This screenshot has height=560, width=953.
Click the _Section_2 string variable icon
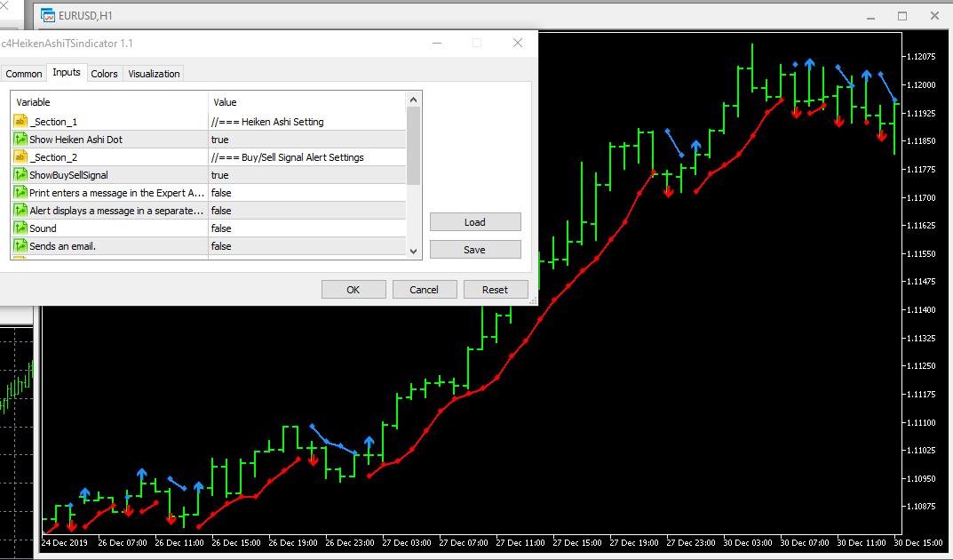(x=20, y=156)
